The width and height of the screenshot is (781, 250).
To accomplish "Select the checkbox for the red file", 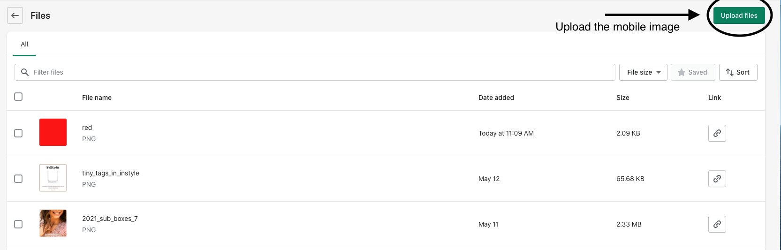I will pyautogui.click(x=18, y=133).
